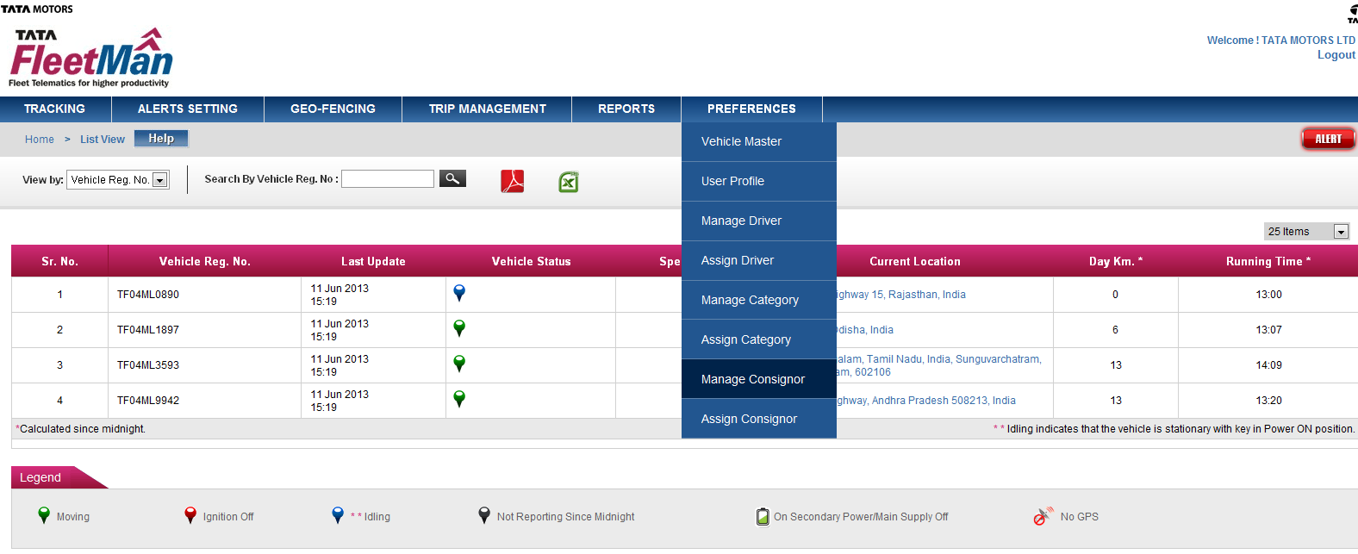The width and height of the screenshot is (1358, 554).
Task: Select Vehicle Master from Preferences
Action: click(x=759, y=141)
